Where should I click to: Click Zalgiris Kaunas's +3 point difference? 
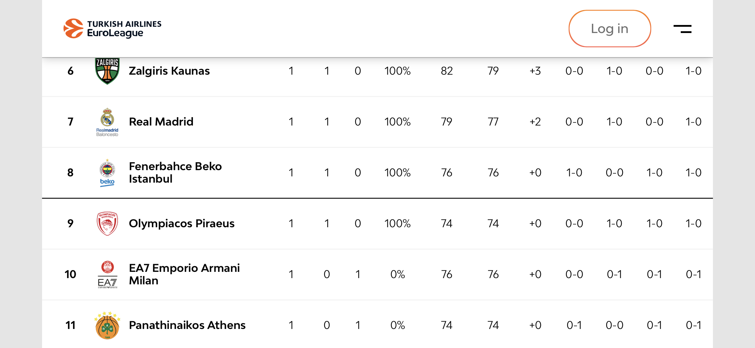click(x=535, y=71)
